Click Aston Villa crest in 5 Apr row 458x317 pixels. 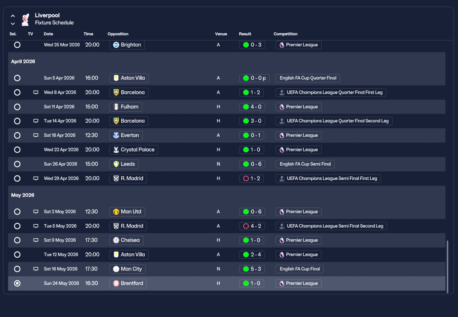116,78
